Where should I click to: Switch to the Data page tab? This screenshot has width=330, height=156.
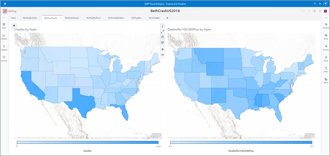click(x=13, y=18)
